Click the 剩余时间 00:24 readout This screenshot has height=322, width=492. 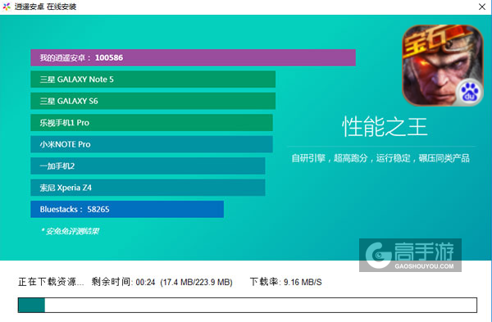pos(123,282)
